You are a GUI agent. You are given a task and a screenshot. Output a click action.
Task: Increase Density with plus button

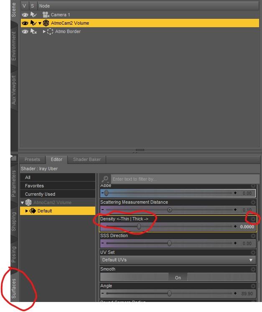click(x=235, y=226)
